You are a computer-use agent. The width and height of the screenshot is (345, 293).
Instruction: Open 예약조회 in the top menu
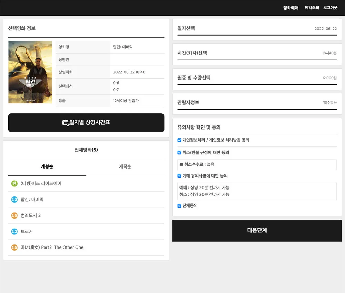(x=312, y=8)
